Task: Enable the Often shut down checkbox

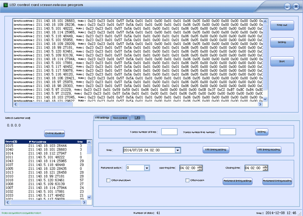Action: 108,180
